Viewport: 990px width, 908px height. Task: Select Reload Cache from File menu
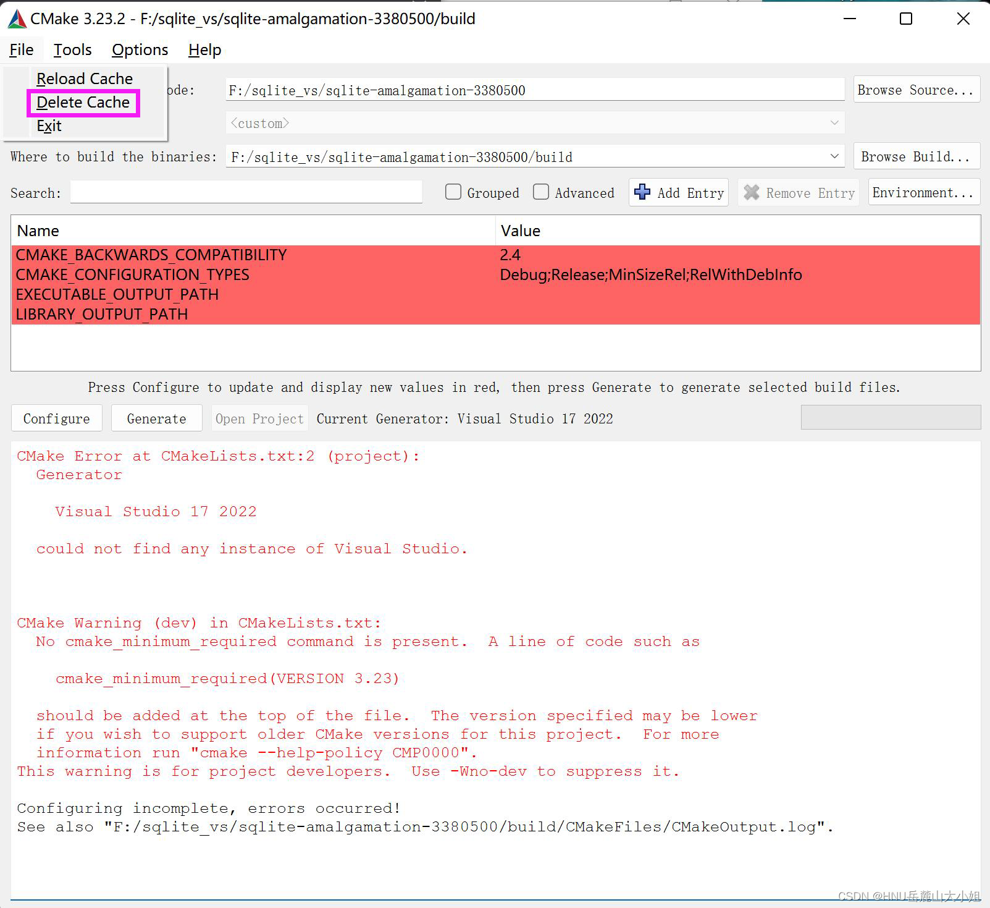coord(85,78)
